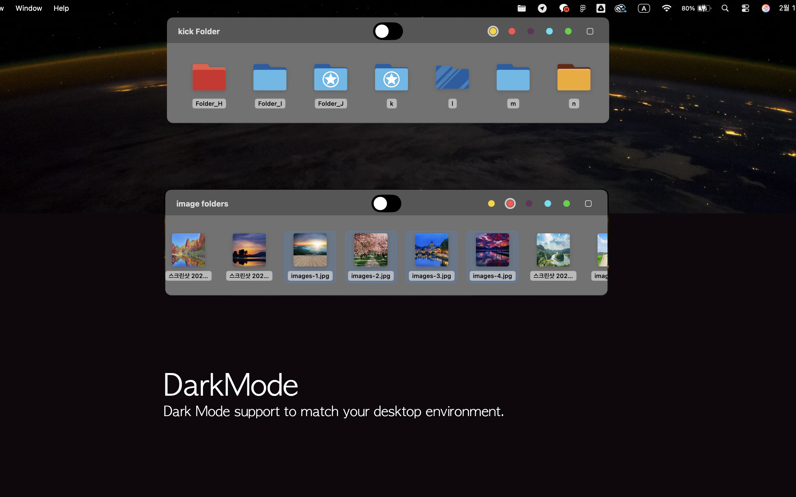Click the Wi-Fi status icon
The image size is (796, 497).
(x=666, y=8)
